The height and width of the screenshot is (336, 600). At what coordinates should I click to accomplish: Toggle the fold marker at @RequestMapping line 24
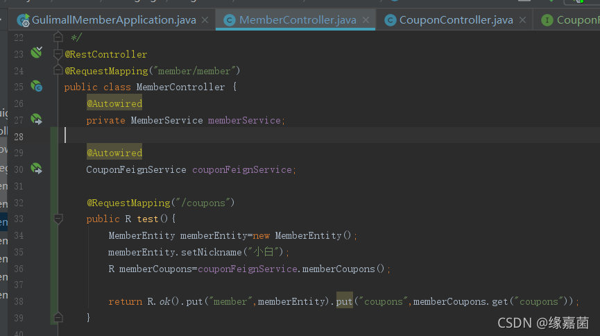pos(58,70)
